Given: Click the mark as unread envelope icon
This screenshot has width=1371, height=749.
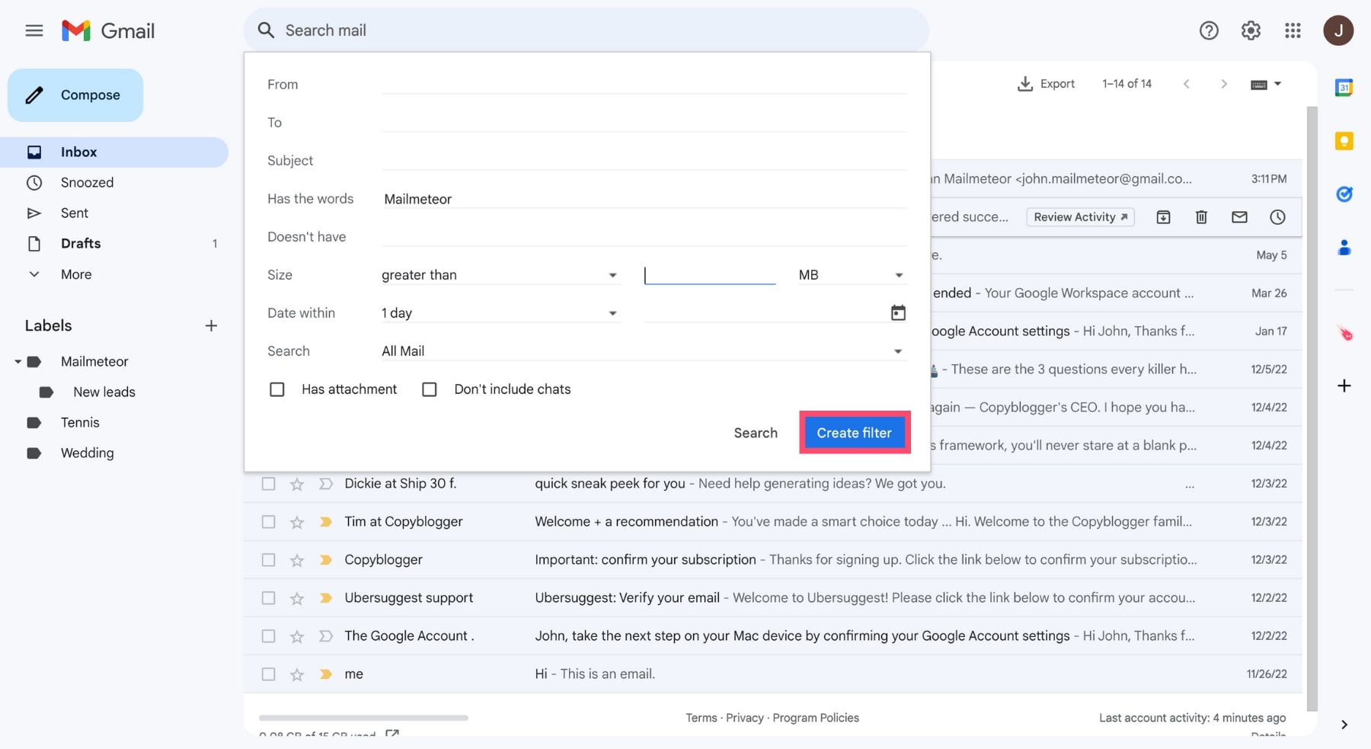Looking at the screenshot, I should pyautogui.click(x=1239, y=217).
